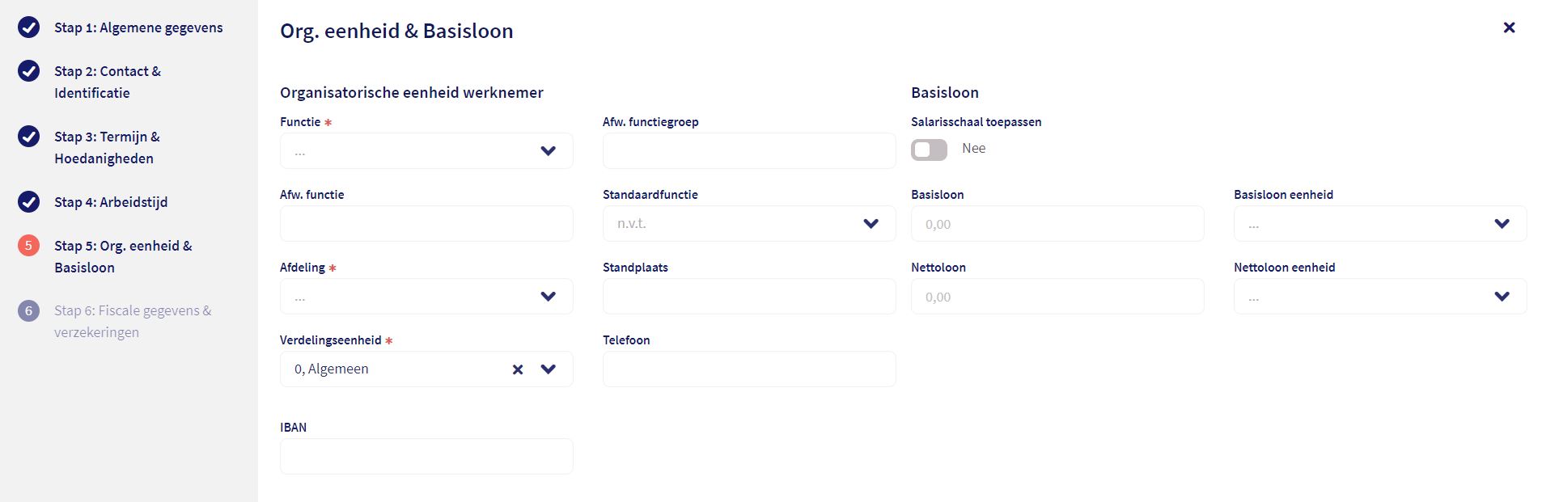
Task: Focus the Basisloon amount field
Action: click(1057, 224)
